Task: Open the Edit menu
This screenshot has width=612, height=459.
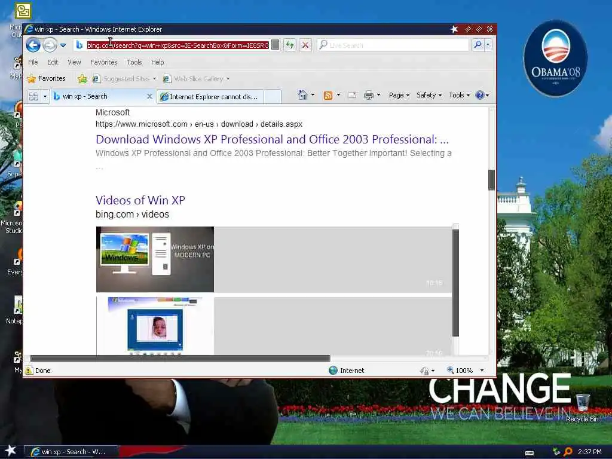Action: coord(53,62)
